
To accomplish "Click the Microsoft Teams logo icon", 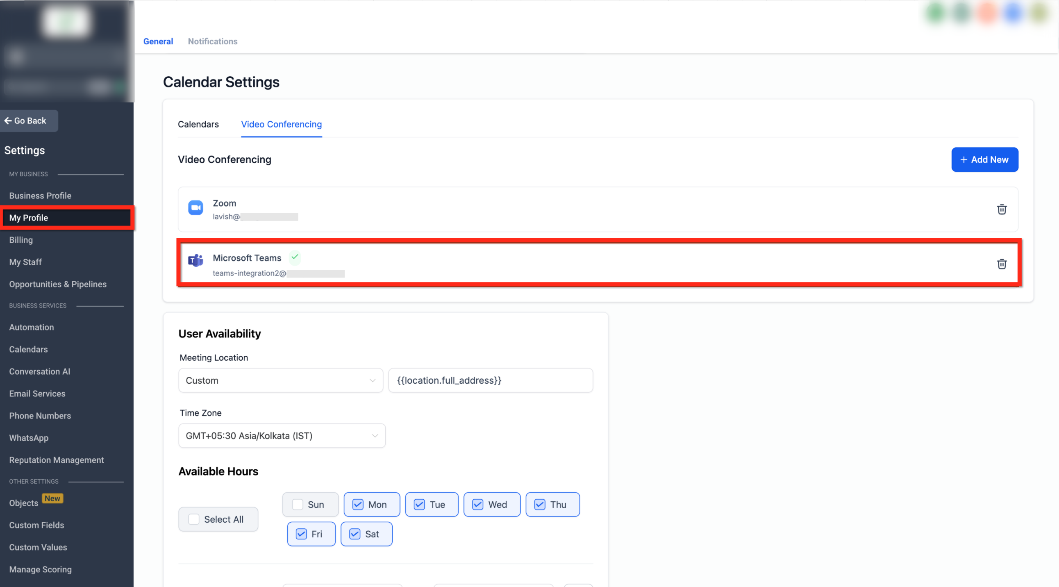I will [195, 261].
